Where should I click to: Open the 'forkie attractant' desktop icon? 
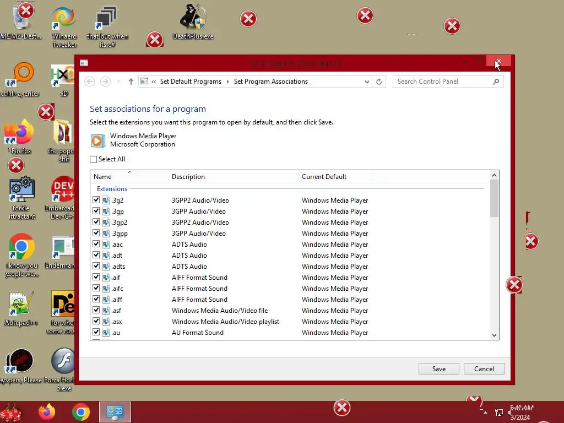pos(21,198)
